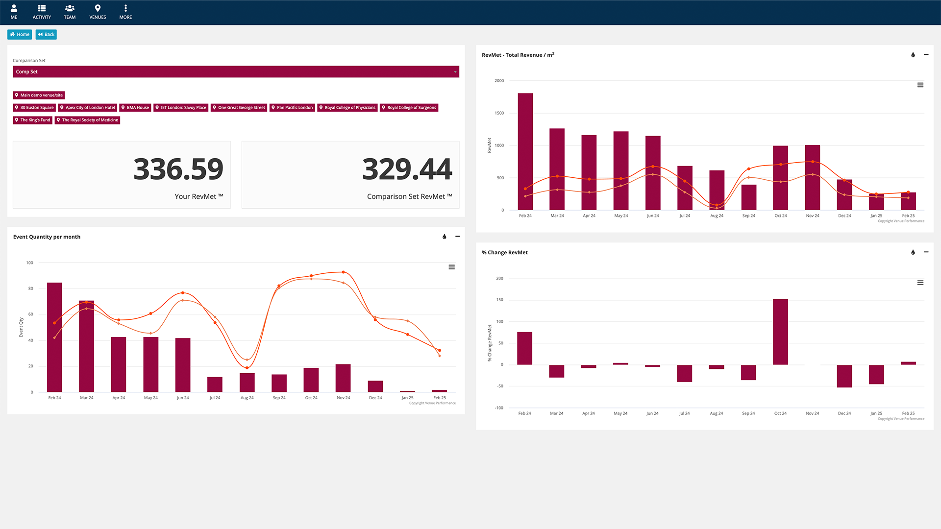
Task: Click the color drop icon on Event Quantity panel
Action: coord(445,237)
